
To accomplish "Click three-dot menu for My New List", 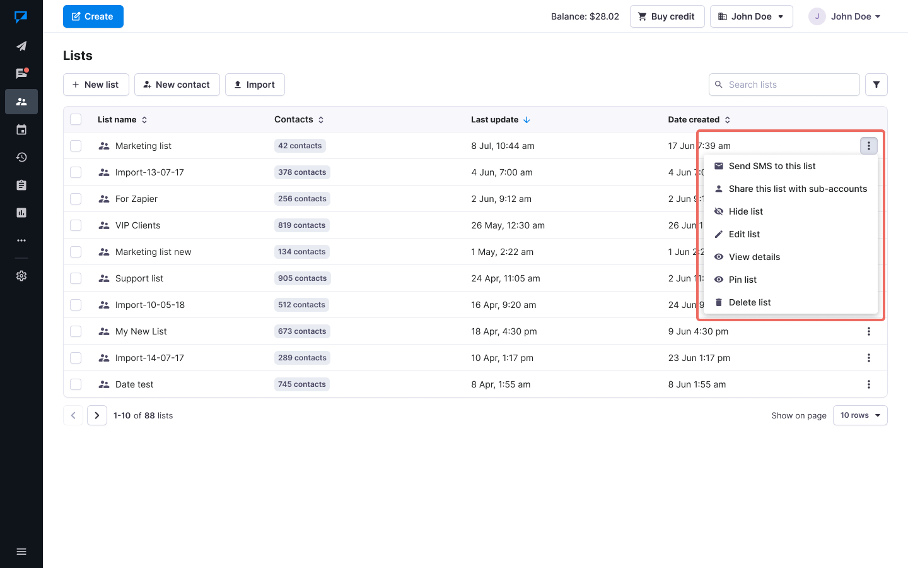I will (868, 331).
